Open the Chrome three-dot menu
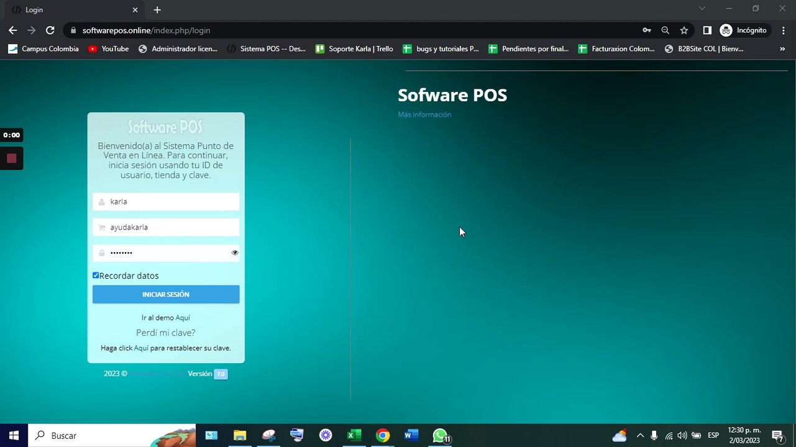This screenshot has width=796, height=447. pyautogui.click(x=782, y=30)
